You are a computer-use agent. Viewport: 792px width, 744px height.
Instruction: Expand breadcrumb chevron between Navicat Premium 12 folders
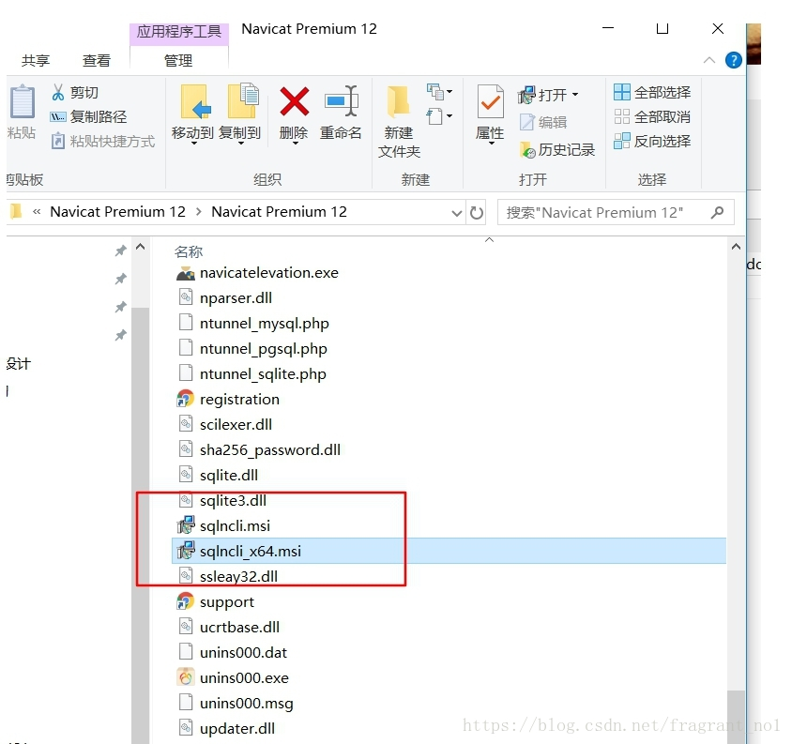[x=199, y=212]
